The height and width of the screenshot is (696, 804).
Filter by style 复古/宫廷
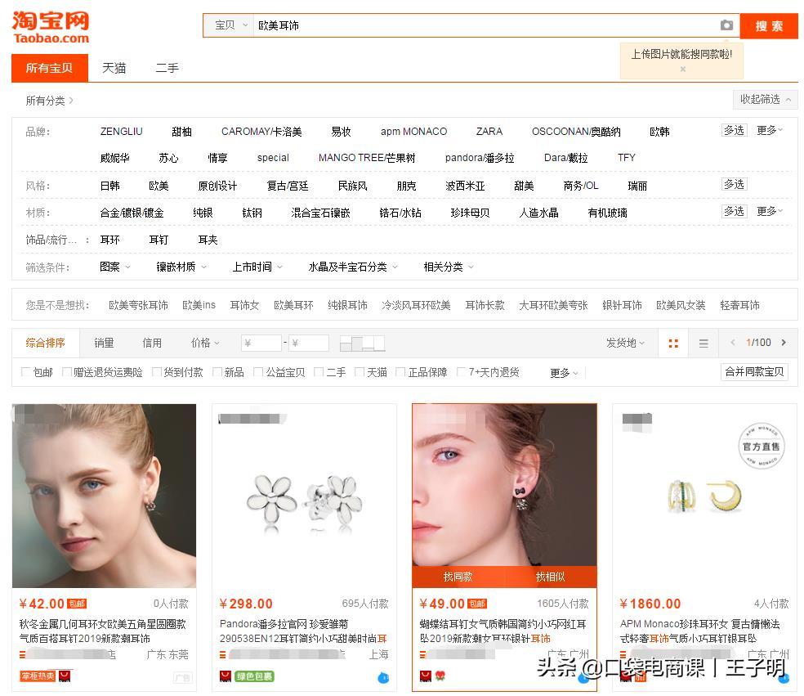point(287,186)
